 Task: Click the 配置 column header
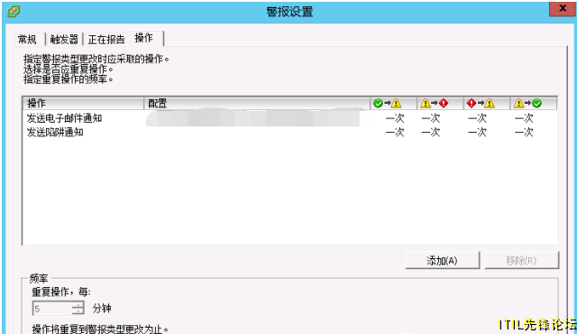pyautogui.click(x=256, y=104)
